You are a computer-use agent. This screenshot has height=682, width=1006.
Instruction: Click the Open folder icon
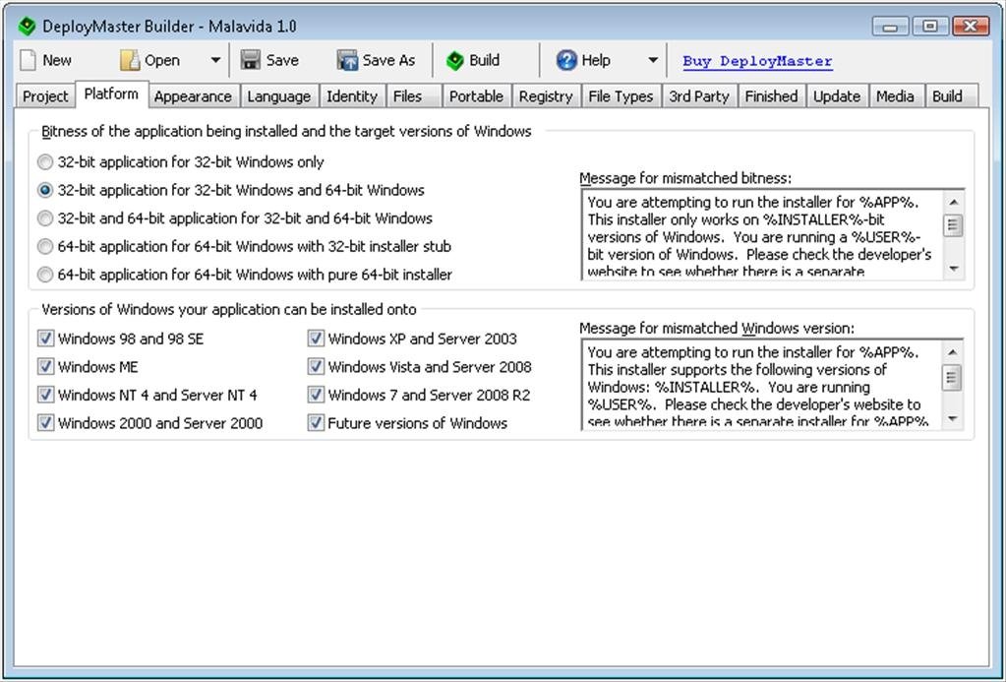pyautogui.click(x=130, y=60)
